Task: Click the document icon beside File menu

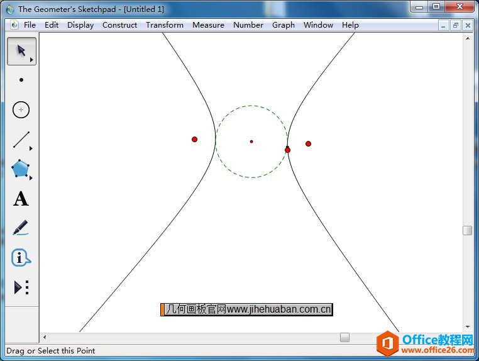Action: (14, 25)
